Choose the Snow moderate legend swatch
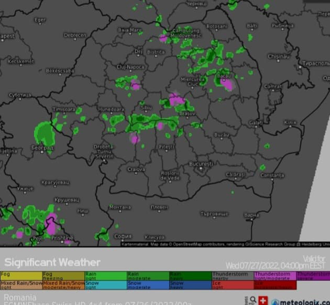The height and width of the screenshot is (305, 330). point(148,285)
